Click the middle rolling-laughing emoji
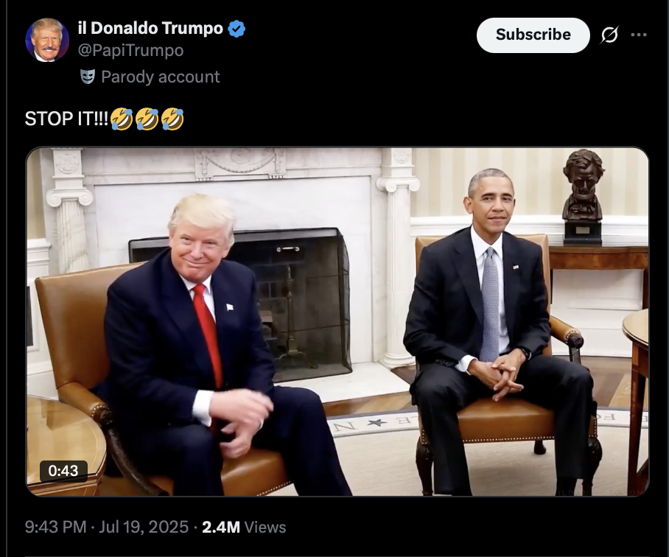The width and height of the screenshot is (669, 557). click(147, 119)
